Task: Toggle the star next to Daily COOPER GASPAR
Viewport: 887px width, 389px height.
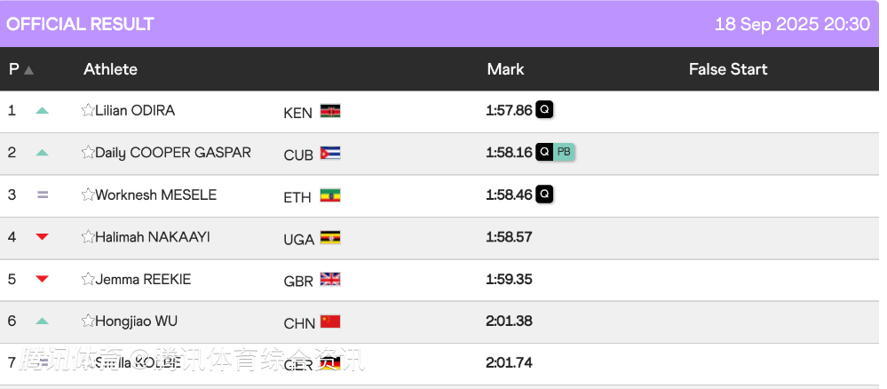Action: click(x=88, y=153)
